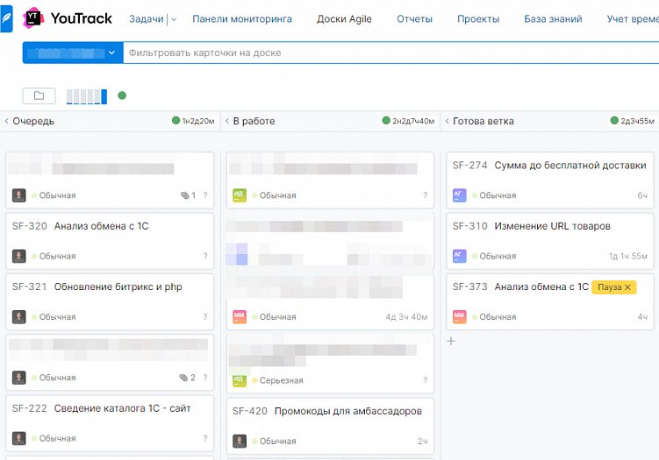
Task: Click АГ avatar on SF-274 card
Action: coord(459,195)
